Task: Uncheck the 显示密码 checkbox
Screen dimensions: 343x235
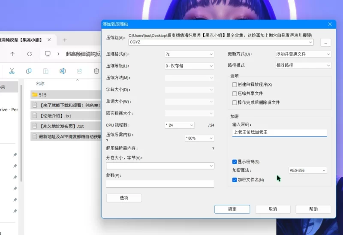Action: 235,162
